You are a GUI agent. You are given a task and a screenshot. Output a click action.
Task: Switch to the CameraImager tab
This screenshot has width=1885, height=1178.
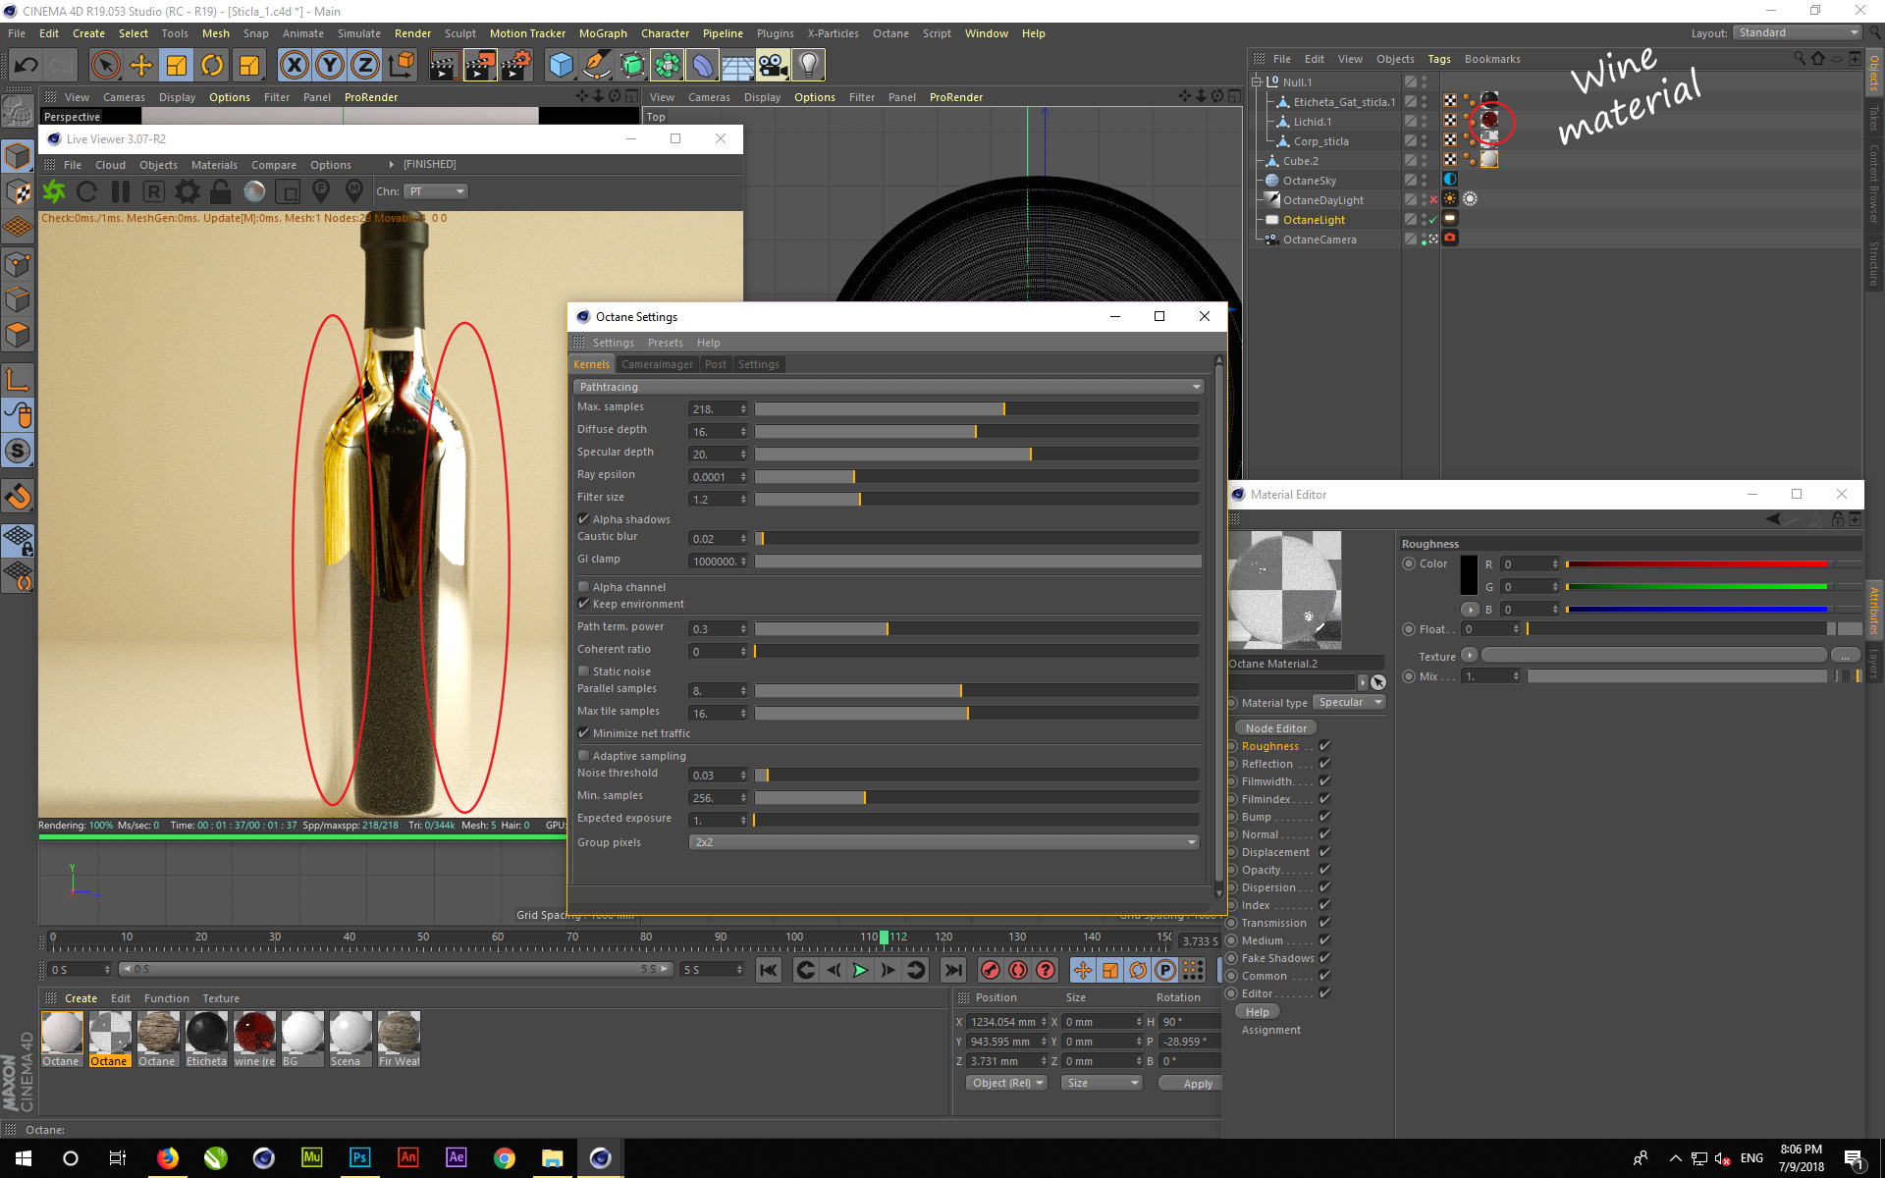(x=657, y=364)
